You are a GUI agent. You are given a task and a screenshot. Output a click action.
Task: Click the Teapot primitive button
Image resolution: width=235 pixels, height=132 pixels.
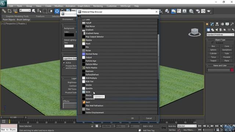tap(213, 60)
